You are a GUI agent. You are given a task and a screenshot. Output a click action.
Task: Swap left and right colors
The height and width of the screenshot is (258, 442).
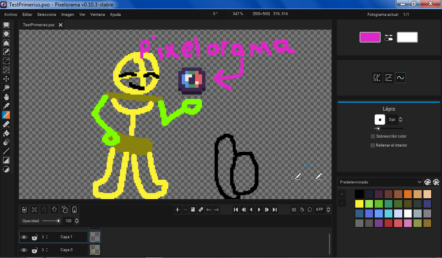[x=388, y=37]
